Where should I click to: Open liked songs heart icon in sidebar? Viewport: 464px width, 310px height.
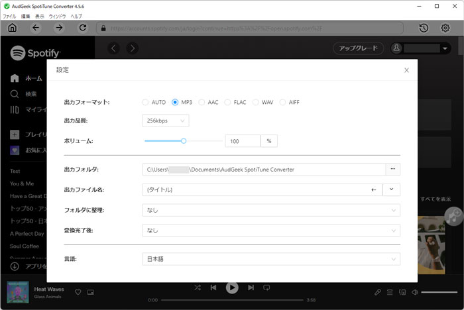(x=15, y=150)
